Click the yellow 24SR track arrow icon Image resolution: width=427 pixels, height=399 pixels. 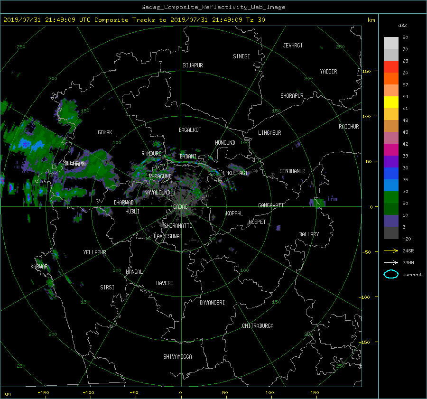391,251
